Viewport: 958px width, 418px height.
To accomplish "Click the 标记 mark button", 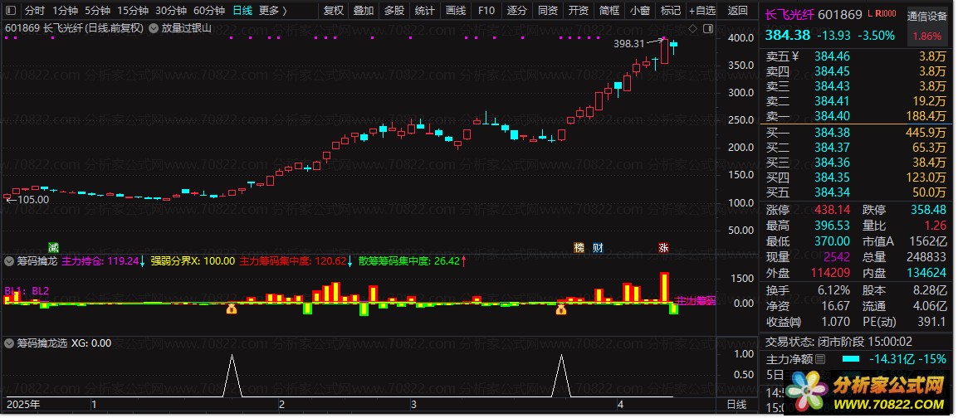I will pos(670,11).
